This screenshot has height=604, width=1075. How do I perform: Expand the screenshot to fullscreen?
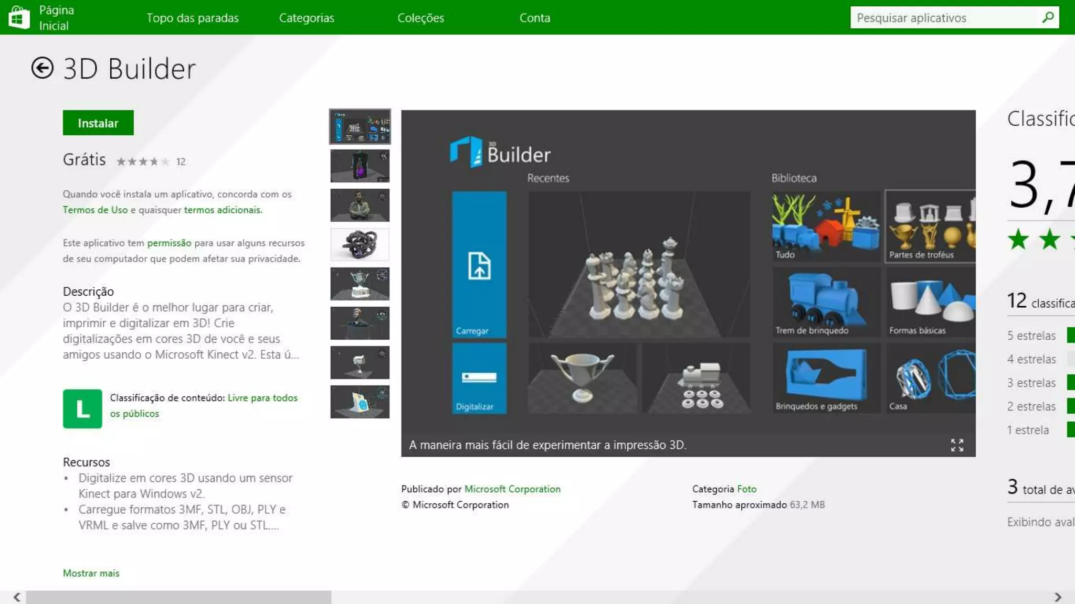[957, 445]
